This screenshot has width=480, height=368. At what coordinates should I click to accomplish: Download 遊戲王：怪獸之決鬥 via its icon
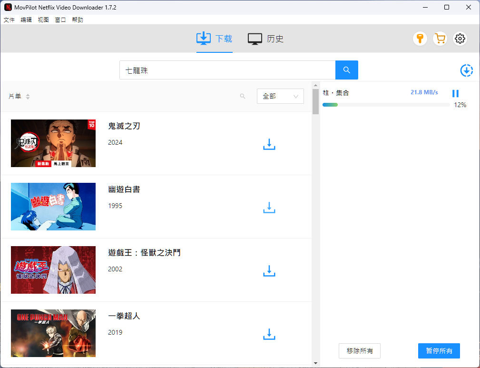click(269, 271)
